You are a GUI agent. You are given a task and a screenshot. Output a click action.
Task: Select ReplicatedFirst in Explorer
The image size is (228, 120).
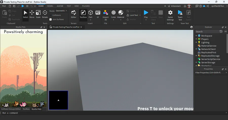(x=208, y=52)
